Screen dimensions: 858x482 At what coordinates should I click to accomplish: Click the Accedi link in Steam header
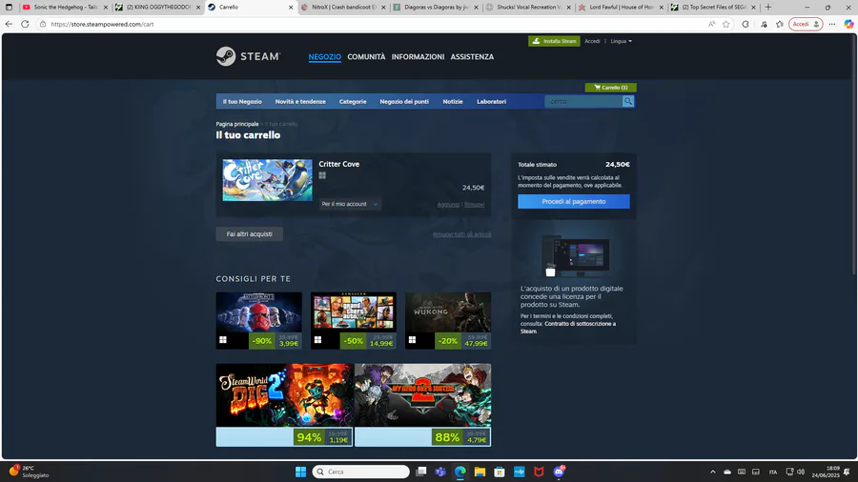pyautogui.click(x=592, y=41)
